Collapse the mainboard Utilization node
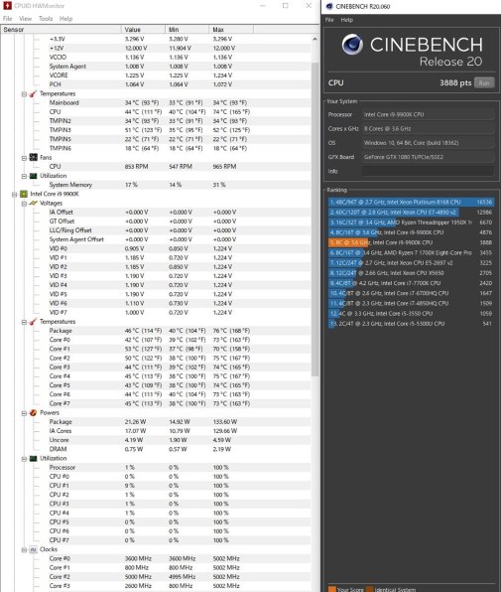The height and width of the screenshot is (592, 501). tap(24, 176)
